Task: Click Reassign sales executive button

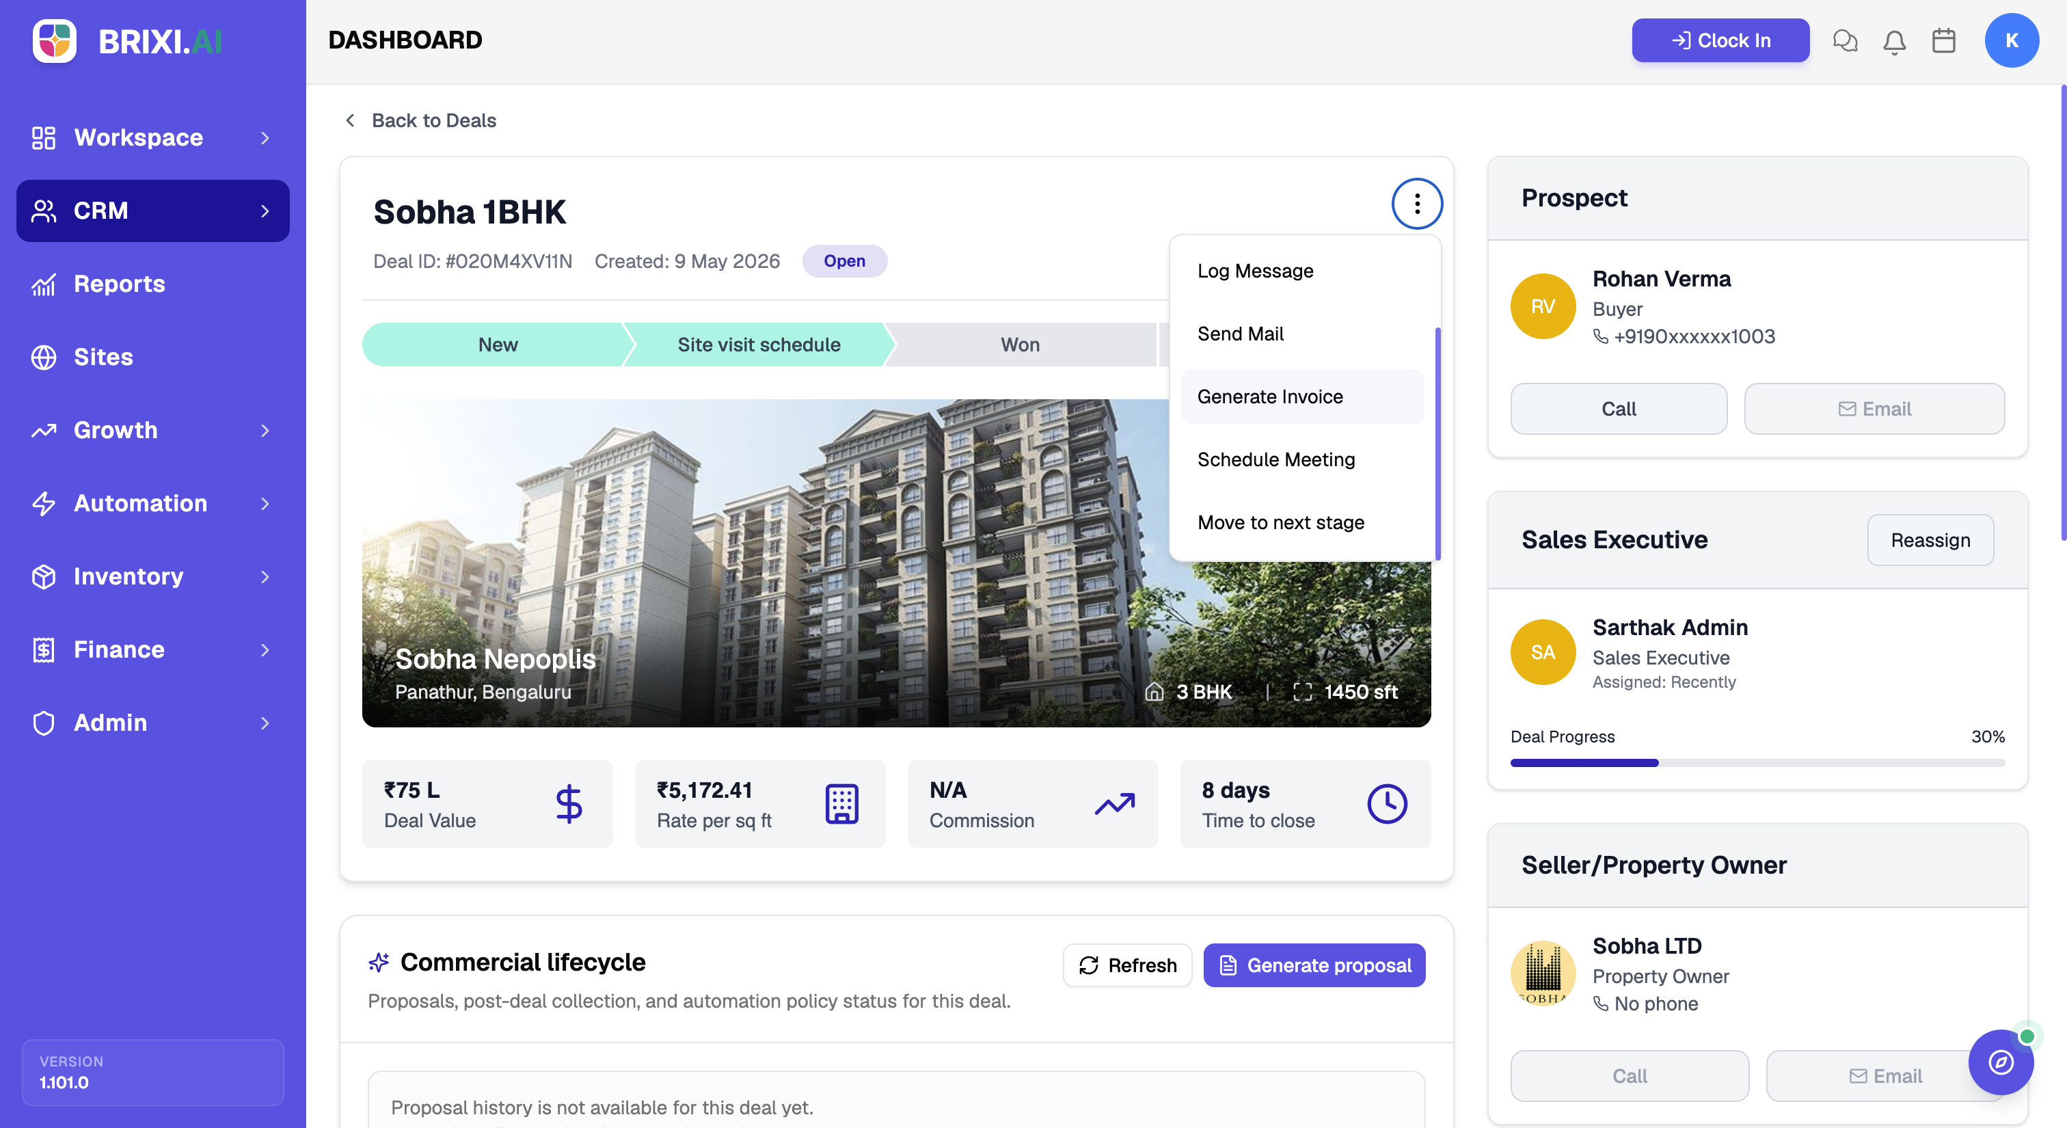Action: pyautogui.click(x=1930, y=540)
